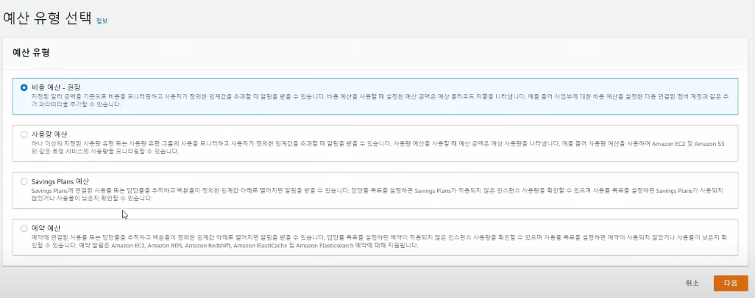Click the 사용량 예산 description paragraph
Viewport: 755px width, 298px height.
tap(378, 148)
